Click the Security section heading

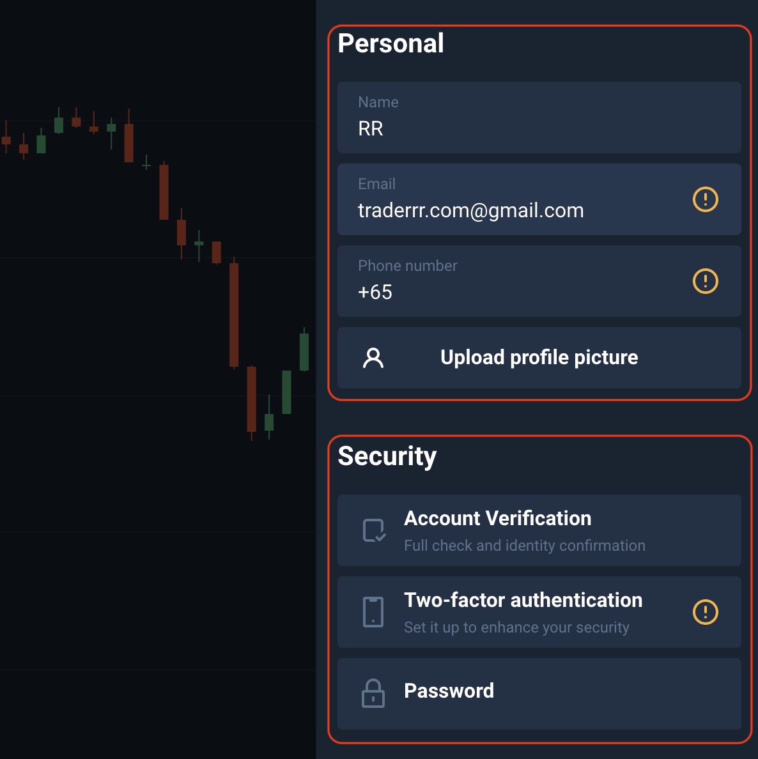(x=387, y=456)
